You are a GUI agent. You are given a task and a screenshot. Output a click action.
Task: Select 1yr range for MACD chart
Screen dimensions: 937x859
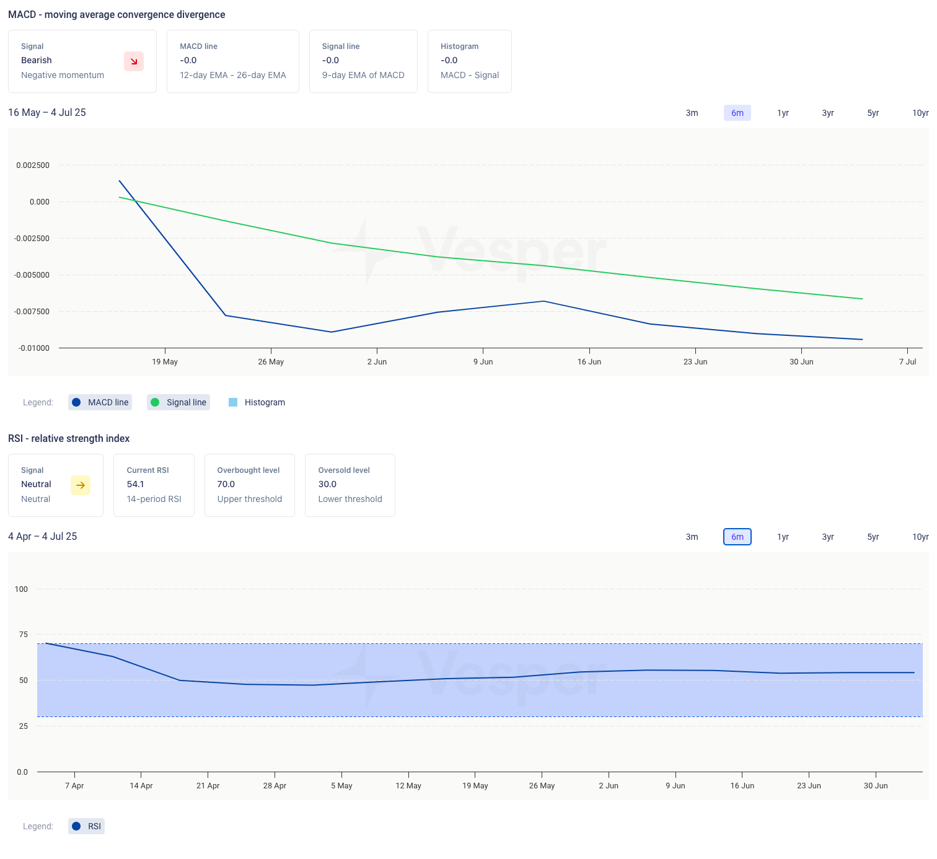[783, 113]
